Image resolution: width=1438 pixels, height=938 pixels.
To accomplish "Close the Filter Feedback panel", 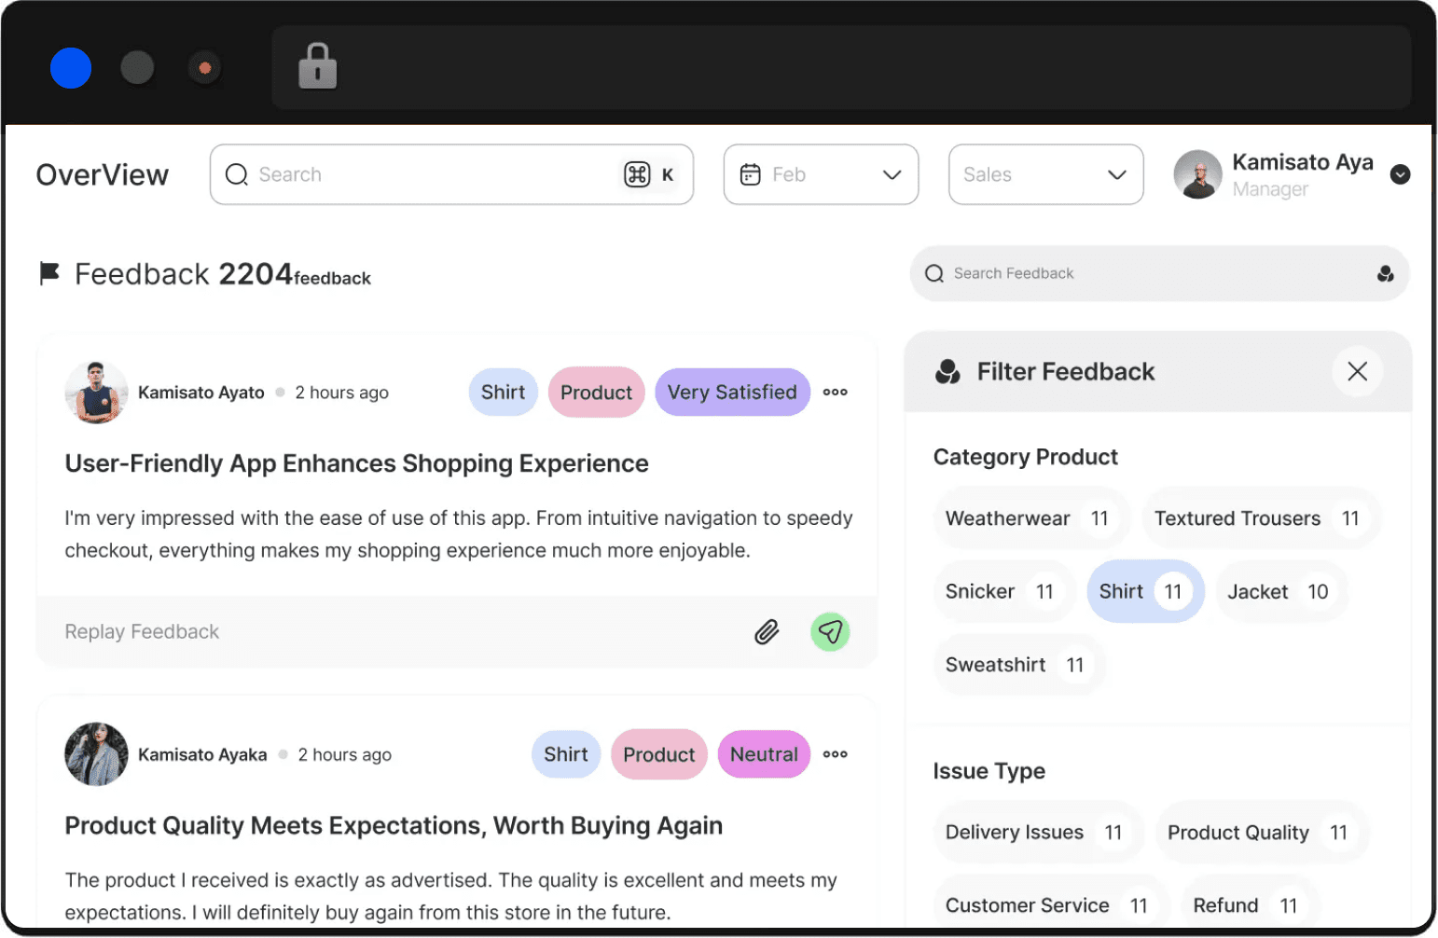I will pos(1357,371).
